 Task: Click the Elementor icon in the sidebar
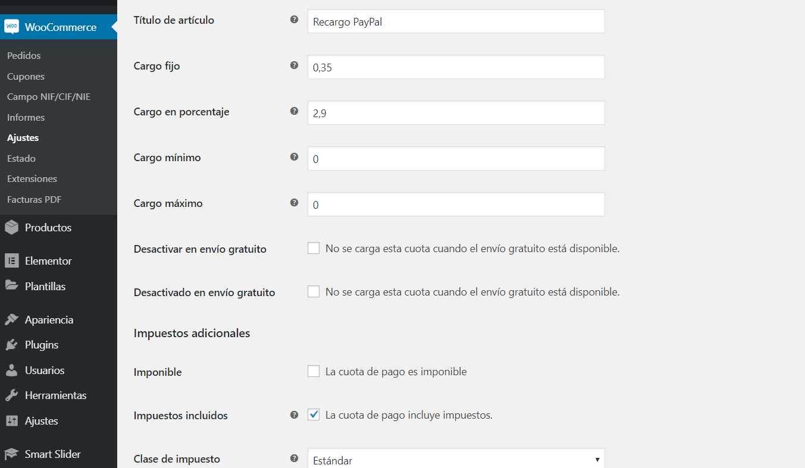click(x=11, y=261)
